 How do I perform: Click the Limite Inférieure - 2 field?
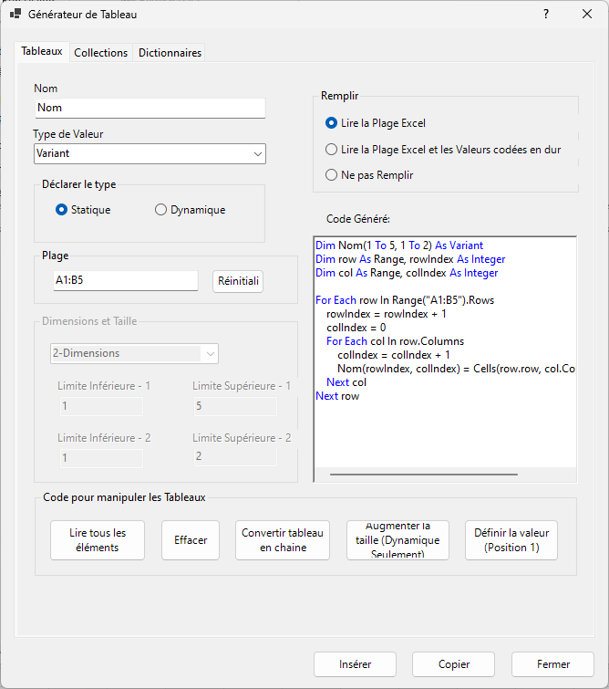click(101, 458)
